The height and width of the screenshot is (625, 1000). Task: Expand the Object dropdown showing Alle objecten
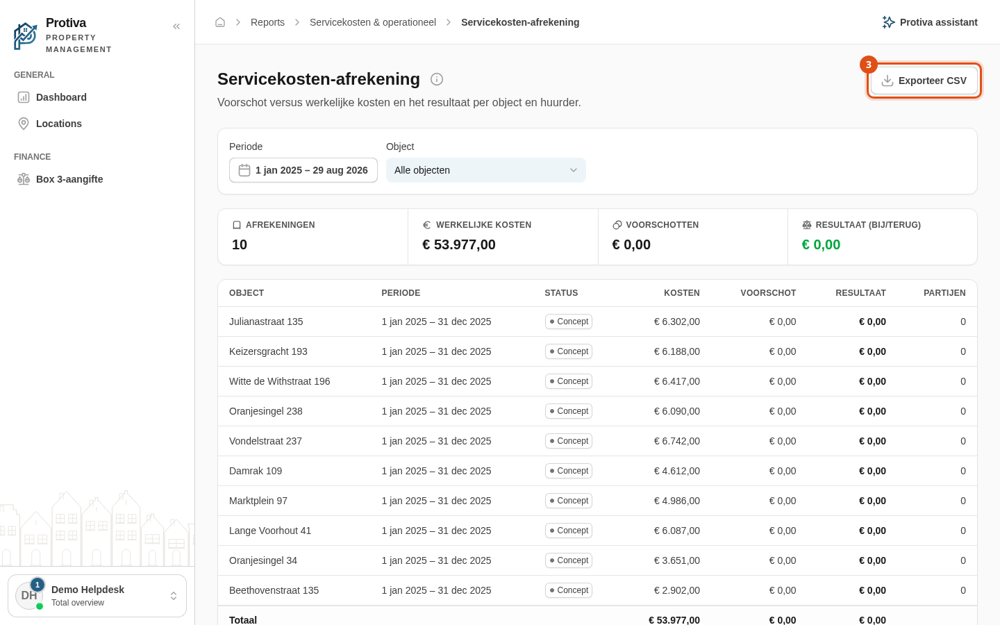[x=486, y=170]
